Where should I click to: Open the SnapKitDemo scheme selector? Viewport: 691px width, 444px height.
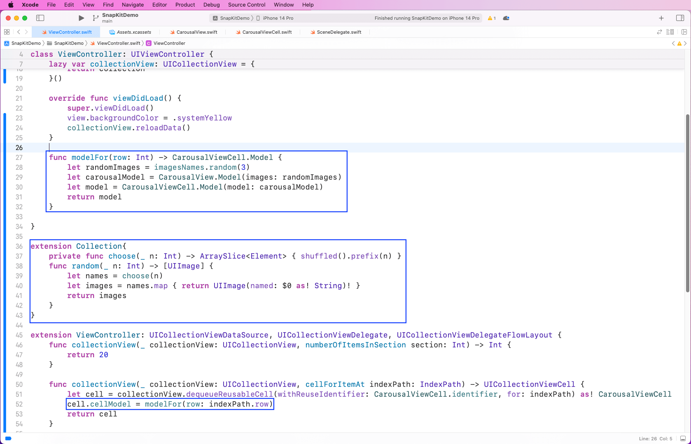point(231,18)
